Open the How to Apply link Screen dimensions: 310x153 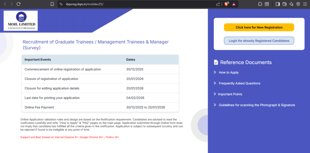coord(229,72)
